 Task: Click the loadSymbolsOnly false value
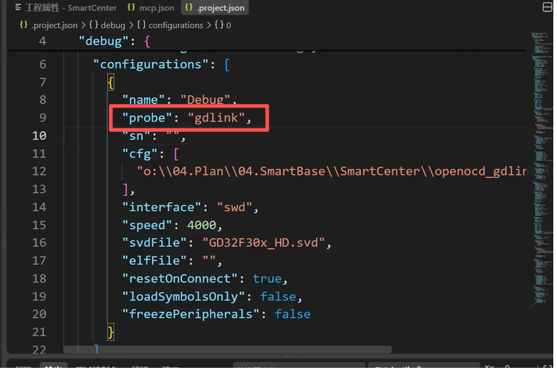(279, 299)
